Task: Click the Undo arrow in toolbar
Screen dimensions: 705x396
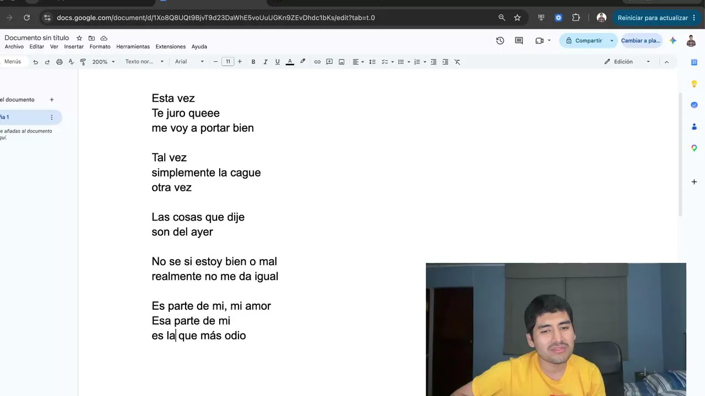Action: tap(36, 62)
